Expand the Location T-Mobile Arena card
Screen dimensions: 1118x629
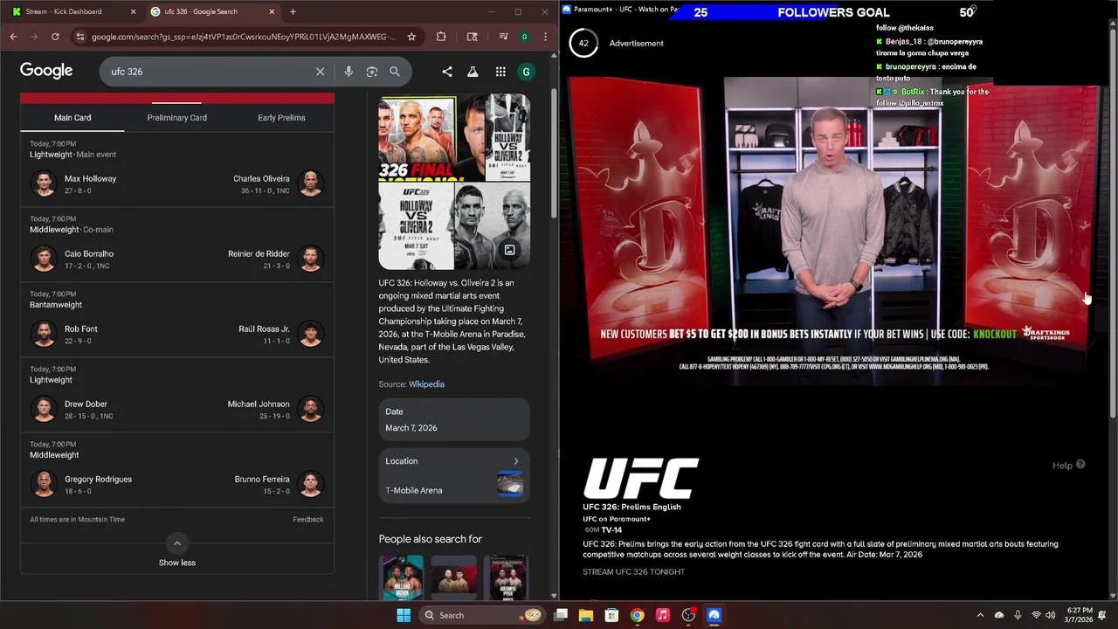(454, 475)
